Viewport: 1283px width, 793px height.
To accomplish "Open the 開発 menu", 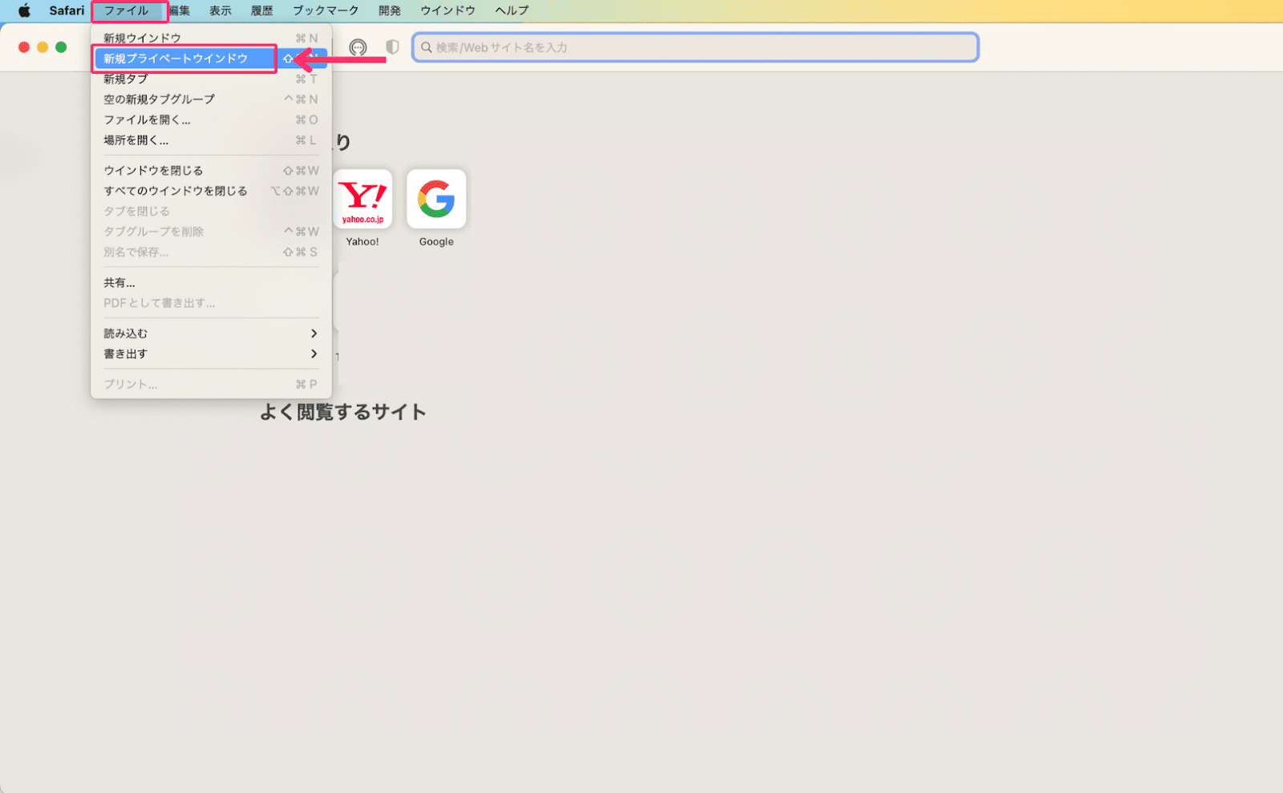I will coord(390,11).
